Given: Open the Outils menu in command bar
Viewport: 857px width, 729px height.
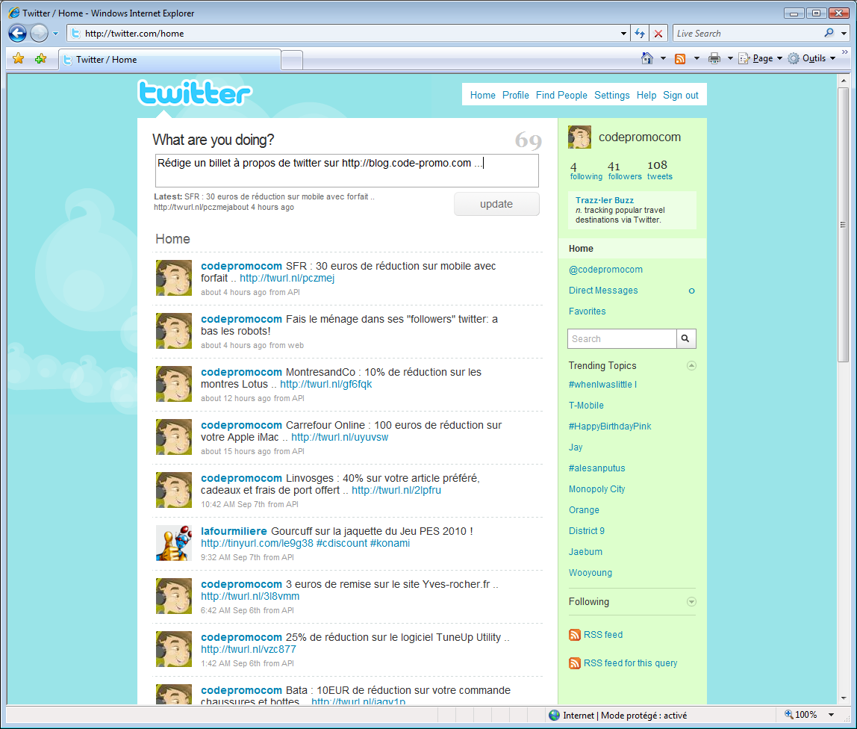Looking at the screenshot, I should click(x=812, y=58).
